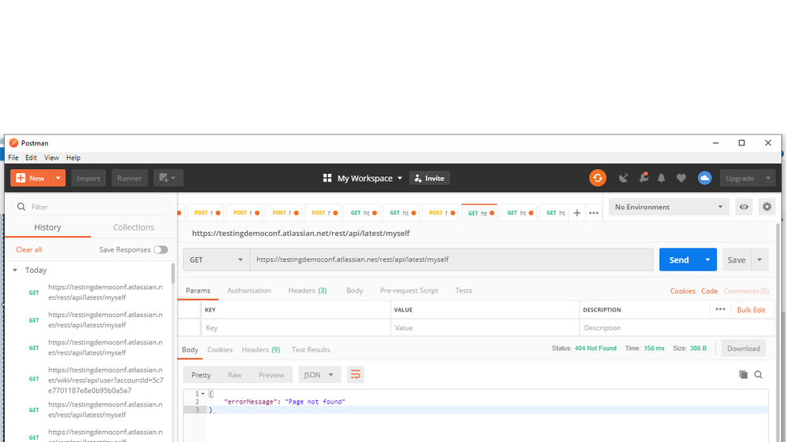Open the Upgrade dropdown arrow

tap(768, 178)
